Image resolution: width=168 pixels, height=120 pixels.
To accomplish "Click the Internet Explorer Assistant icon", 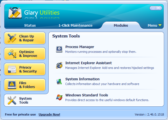I will 59,65.
